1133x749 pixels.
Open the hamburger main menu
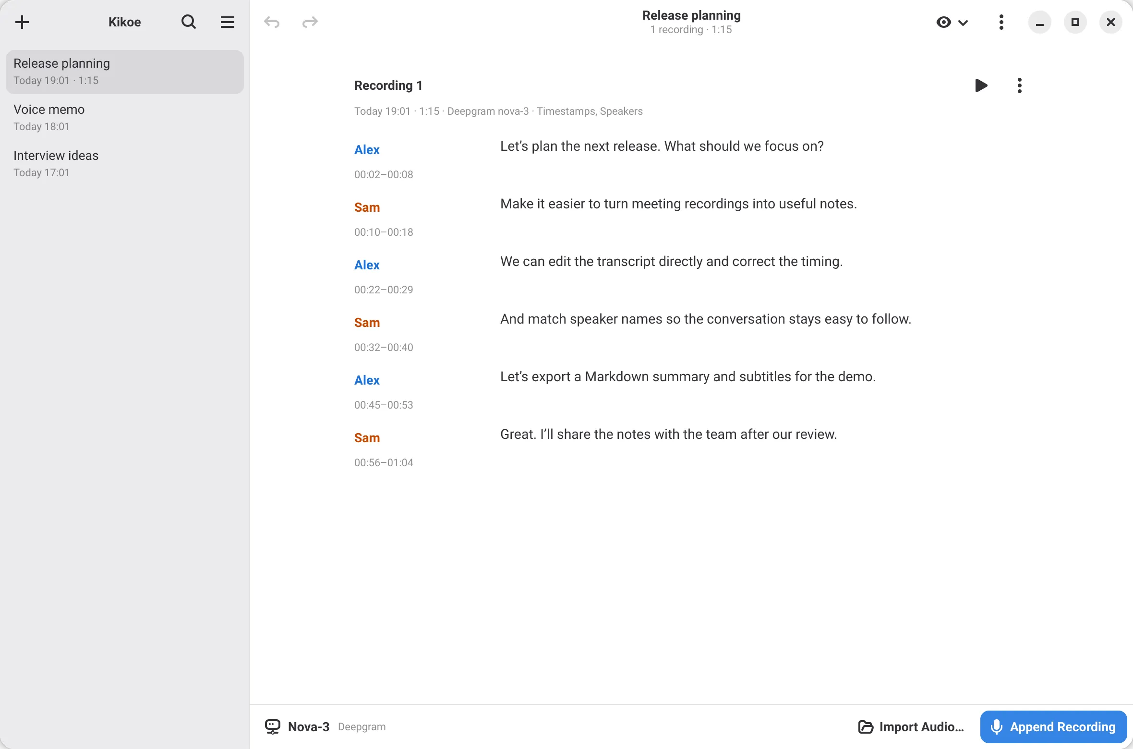228,22
